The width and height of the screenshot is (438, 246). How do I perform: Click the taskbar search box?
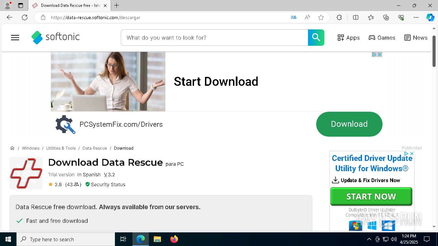(66, 239)
